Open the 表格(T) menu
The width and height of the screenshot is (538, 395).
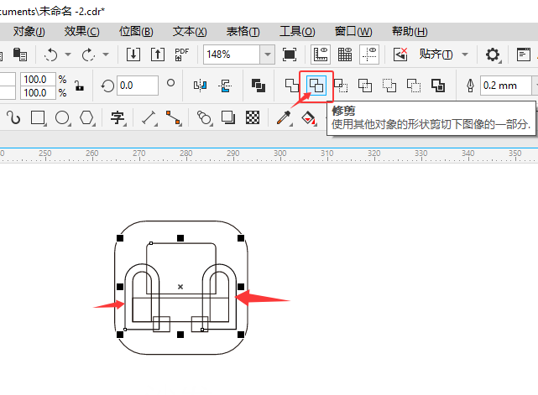click(243, 32)
